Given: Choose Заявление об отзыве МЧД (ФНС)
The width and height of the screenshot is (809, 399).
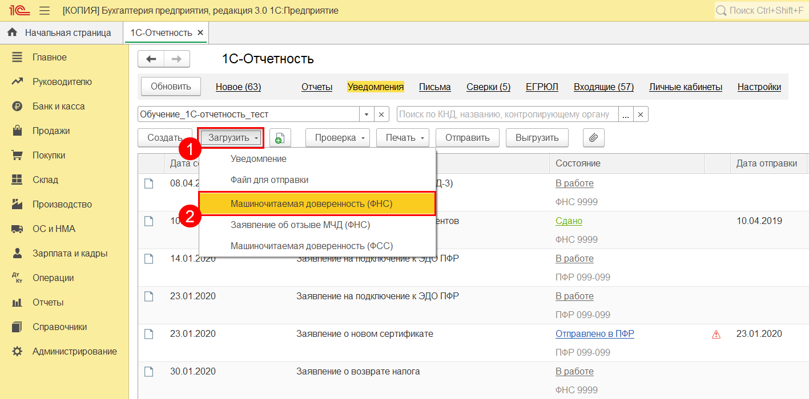Looking at the screenshot, I should coord(300,225).
